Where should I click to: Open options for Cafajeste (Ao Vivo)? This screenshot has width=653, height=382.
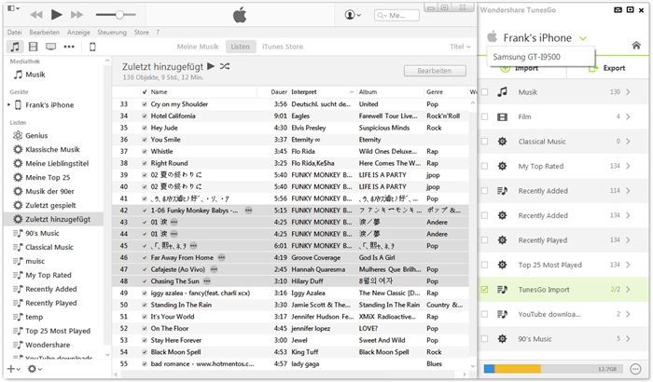214,269
